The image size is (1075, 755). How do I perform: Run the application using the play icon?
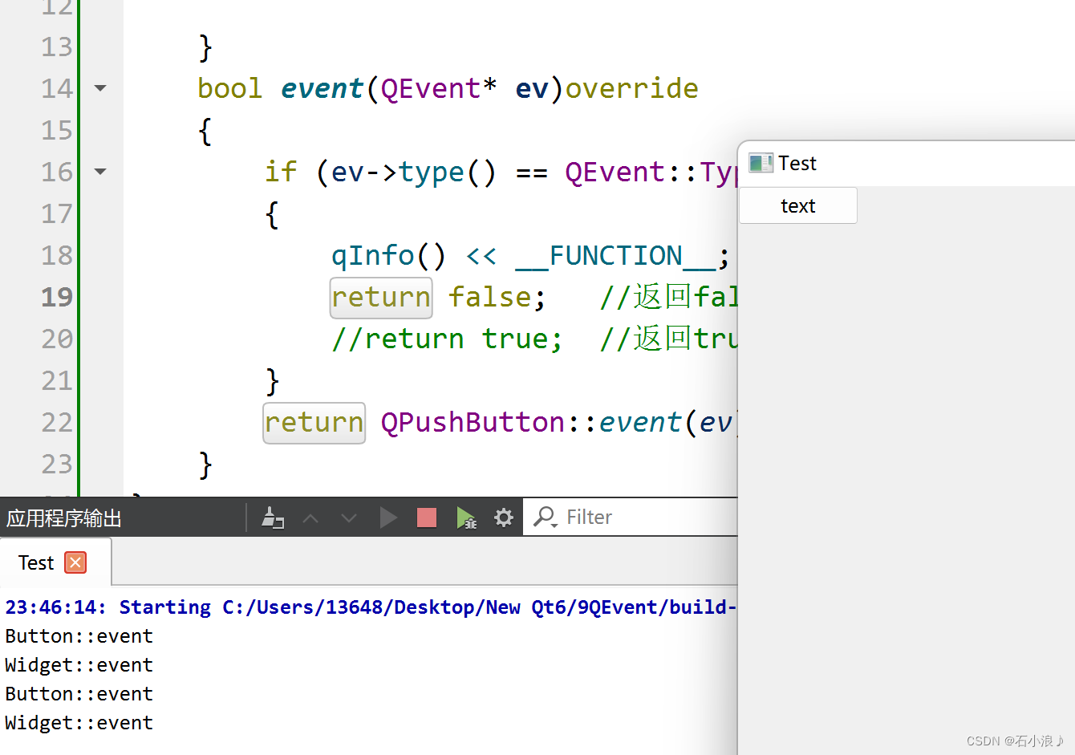(388, 517)
